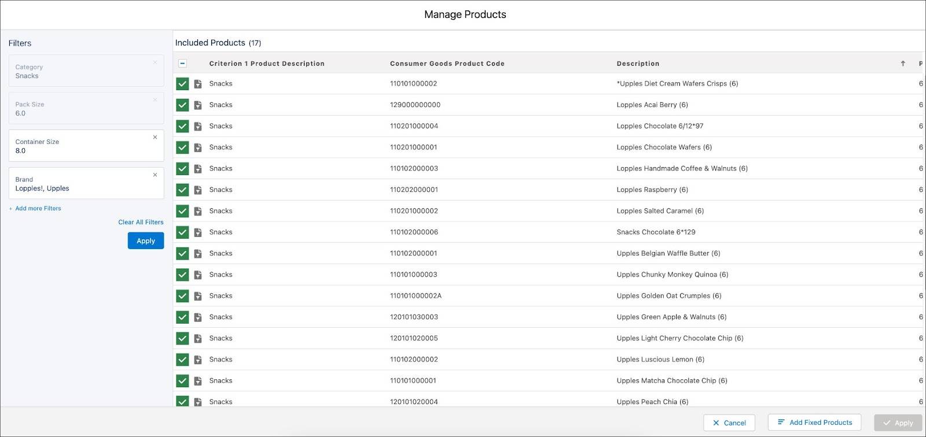The image size is (926, 437).
Task: Click row icon for Upples Peach Chia
Action: pyautogui.click(x=198, y=402)
